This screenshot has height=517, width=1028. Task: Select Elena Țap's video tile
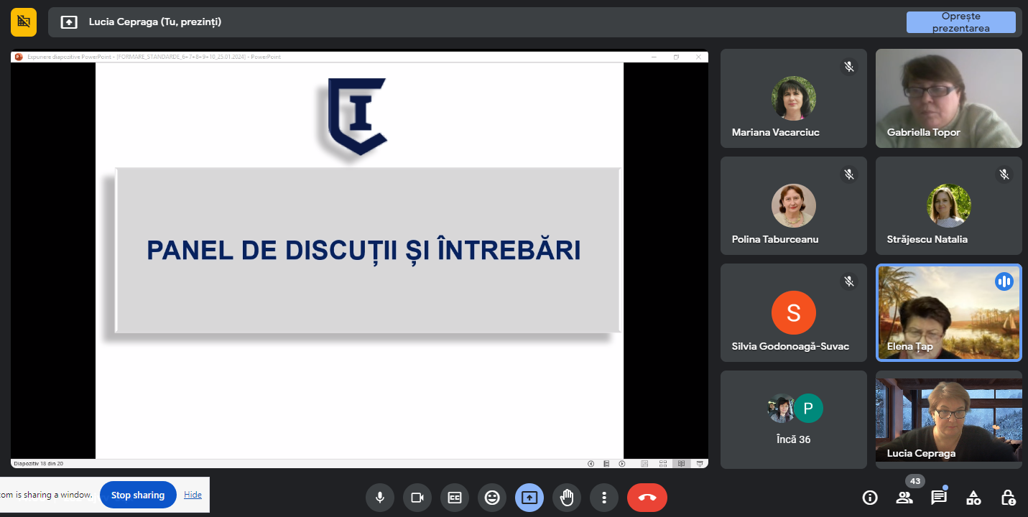pos(948,312)
